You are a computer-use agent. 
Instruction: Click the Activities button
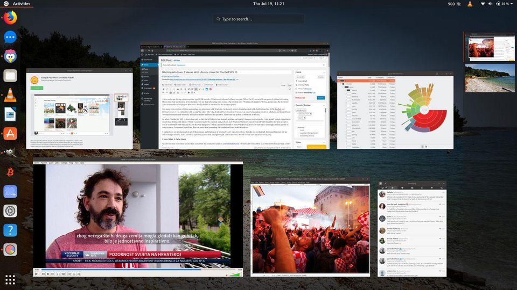(21, 4)
